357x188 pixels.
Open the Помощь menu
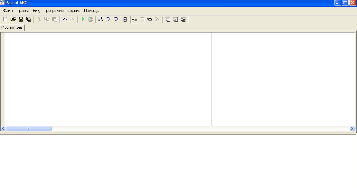click(91, 11)
